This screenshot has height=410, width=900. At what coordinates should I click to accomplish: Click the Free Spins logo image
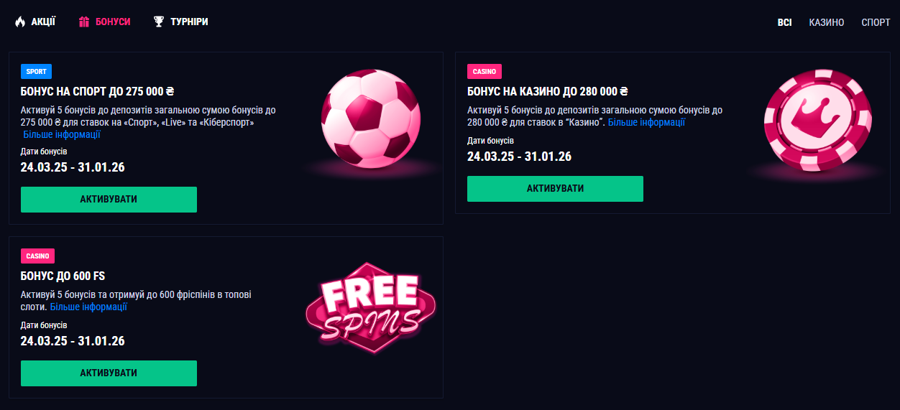coord(371,308)
